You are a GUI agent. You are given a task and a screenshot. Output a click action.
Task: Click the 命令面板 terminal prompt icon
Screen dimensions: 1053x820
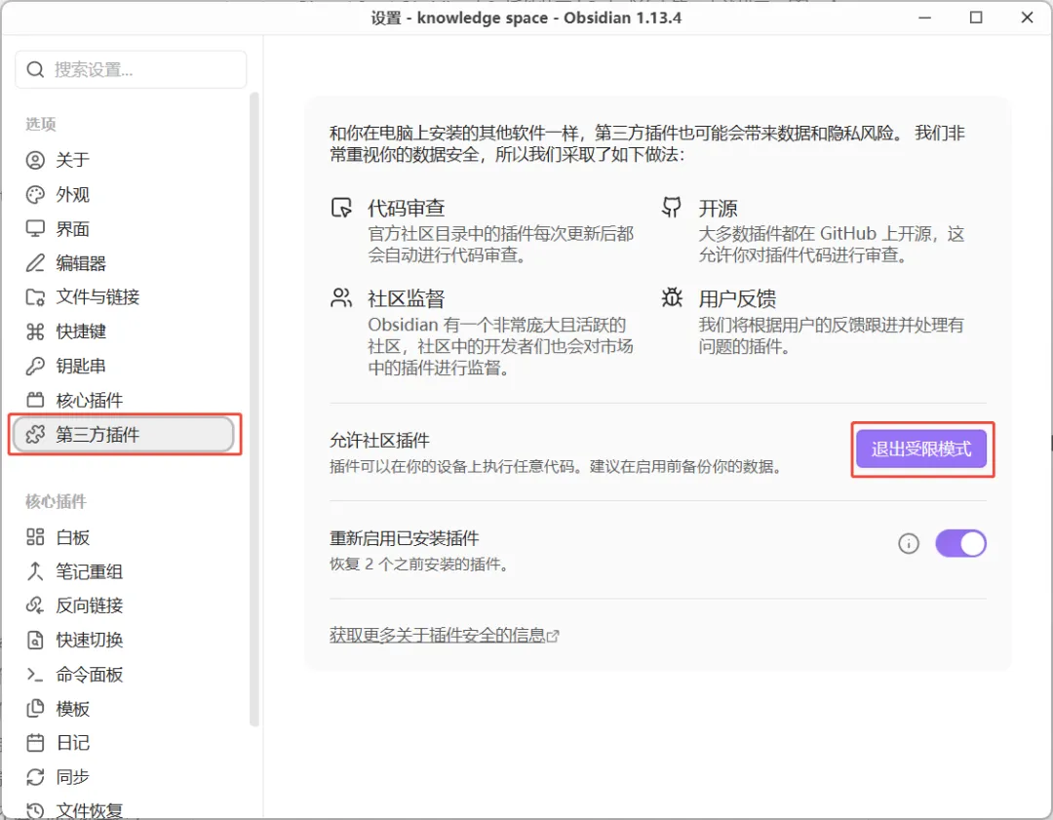pos(35,675)
